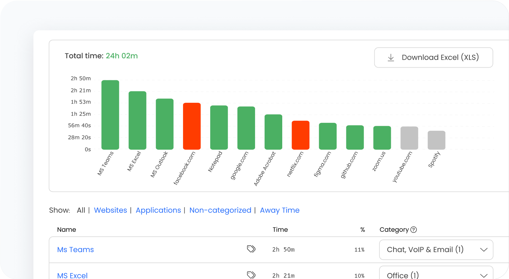
Task: Click the red facebook.com bar
Action: (192, 126)
